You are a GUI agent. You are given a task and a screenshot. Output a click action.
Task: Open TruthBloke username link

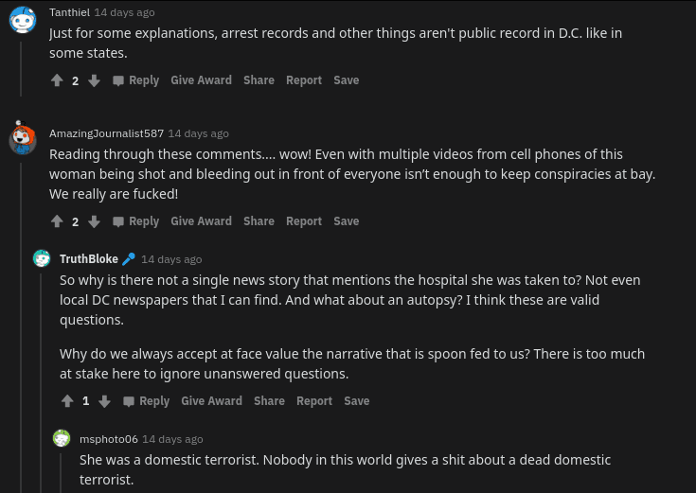click(x=89, y=259)
